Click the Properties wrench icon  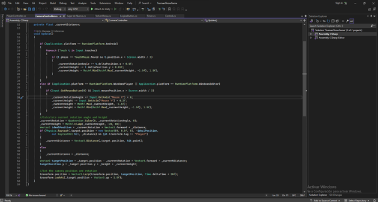tap(347, 21)
